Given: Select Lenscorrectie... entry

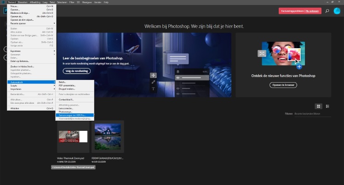Looking at the screenshot, I should [x=75, y=108].
